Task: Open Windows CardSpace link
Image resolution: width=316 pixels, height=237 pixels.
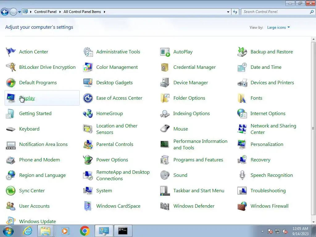Action: pos(118,206)
